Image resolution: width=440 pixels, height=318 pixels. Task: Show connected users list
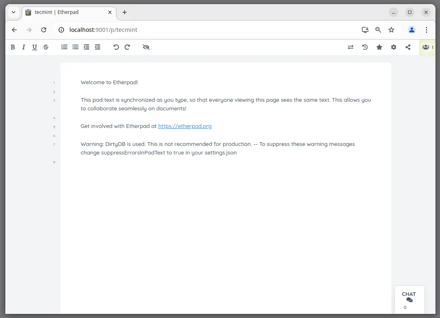[427, 47]
